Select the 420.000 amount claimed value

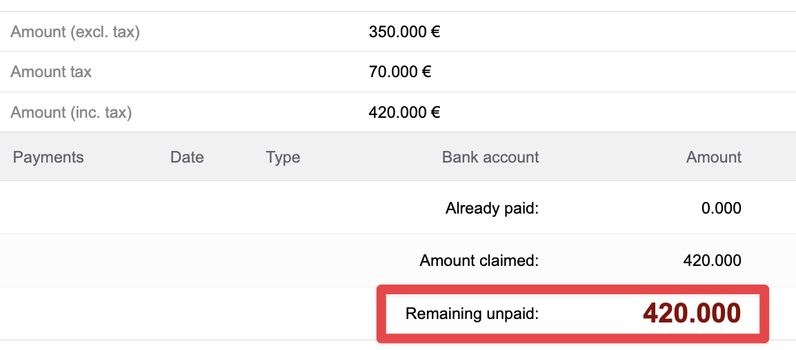712,261
